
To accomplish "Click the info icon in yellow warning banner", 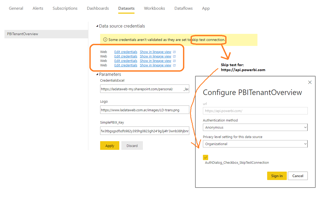I will click(x=105, y=40).
